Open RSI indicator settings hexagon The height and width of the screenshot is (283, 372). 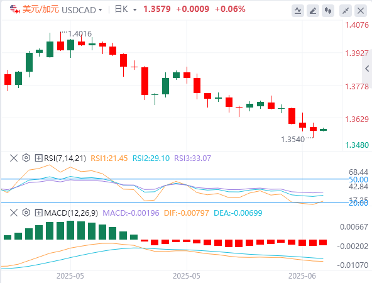[x=26, y=158]
